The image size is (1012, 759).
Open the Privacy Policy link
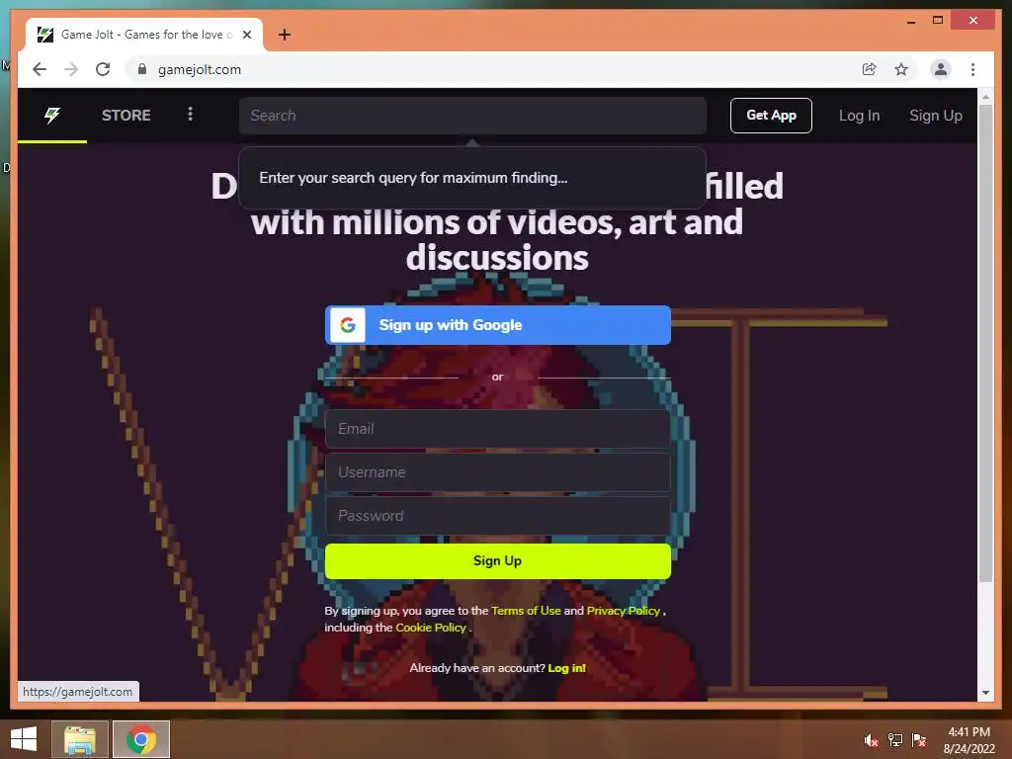623,611
